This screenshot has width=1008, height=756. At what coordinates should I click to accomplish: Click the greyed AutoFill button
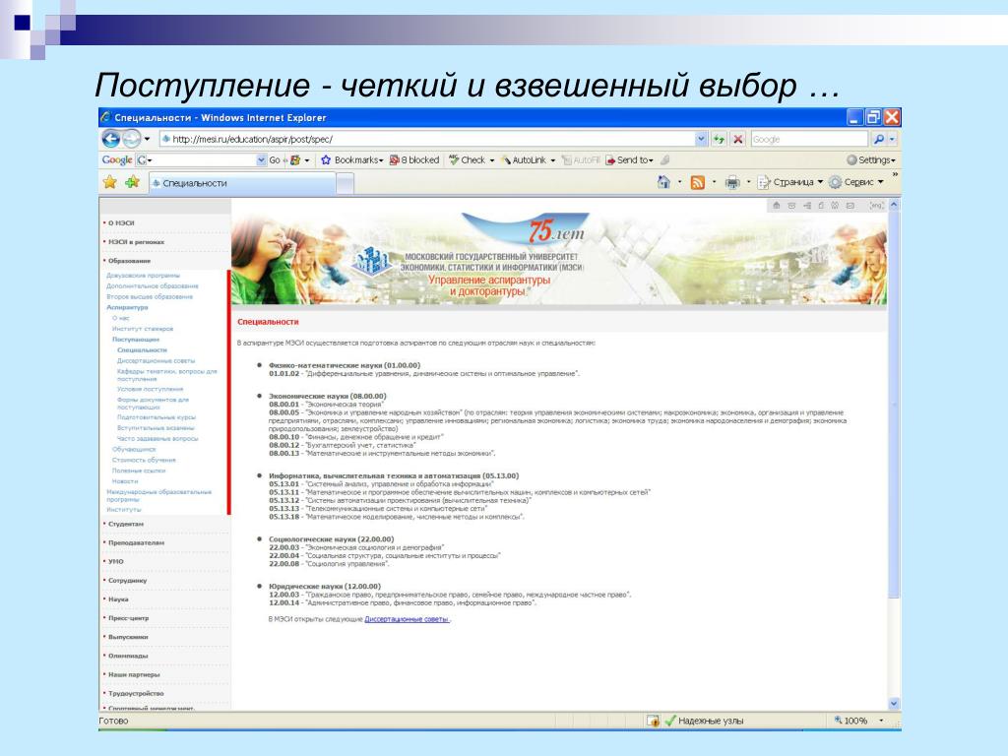click(581, 160)
